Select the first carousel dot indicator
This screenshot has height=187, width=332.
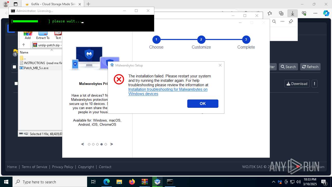tap(89, 144)
